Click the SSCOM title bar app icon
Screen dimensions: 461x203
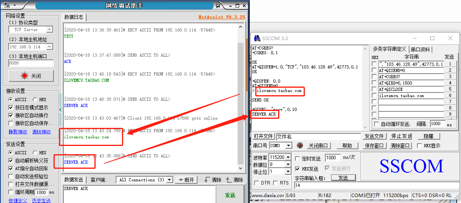click(x=257, y=38)
